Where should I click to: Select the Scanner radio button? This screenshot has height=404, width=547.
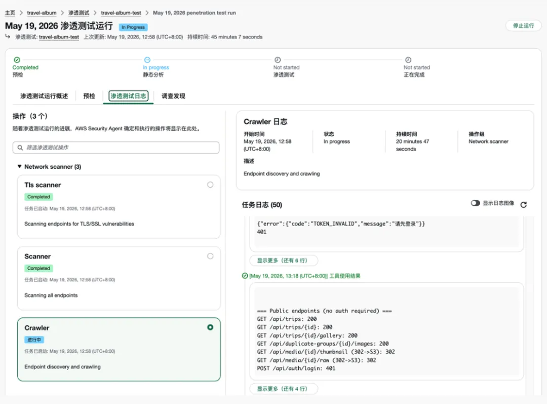(210, 256)
